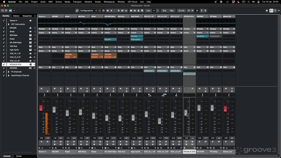Click the VCA fader icon for VOCALS VCA

[x=30, y=65]
